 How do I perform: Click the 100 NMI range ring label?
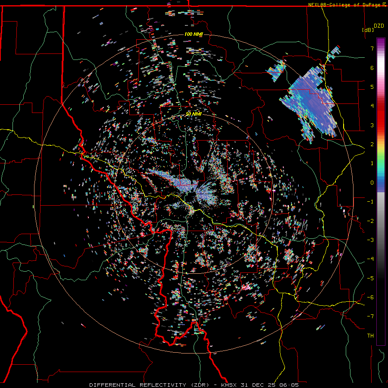(x=194, y=34)
